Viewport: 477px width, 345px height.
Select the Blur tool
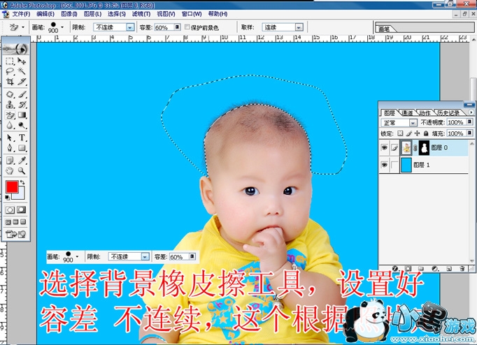coord(10,125)
